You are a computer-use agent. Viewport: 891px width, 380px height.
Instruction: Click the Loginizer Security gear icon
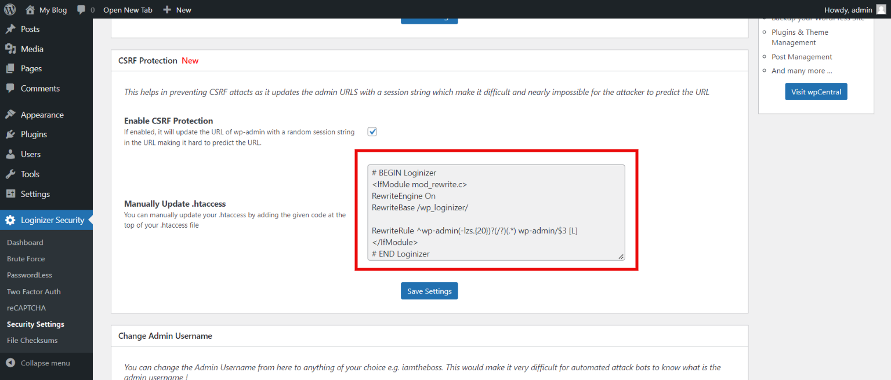tap(10, 220)
